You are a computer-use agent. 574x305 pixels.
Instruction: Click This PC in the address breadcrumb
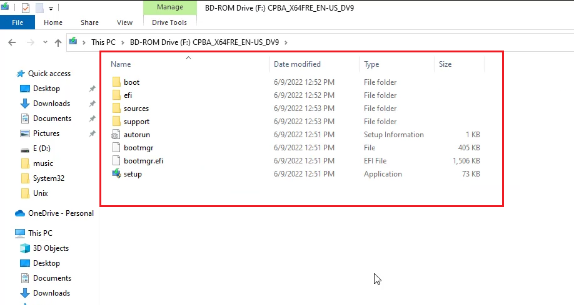pos(103,42)
